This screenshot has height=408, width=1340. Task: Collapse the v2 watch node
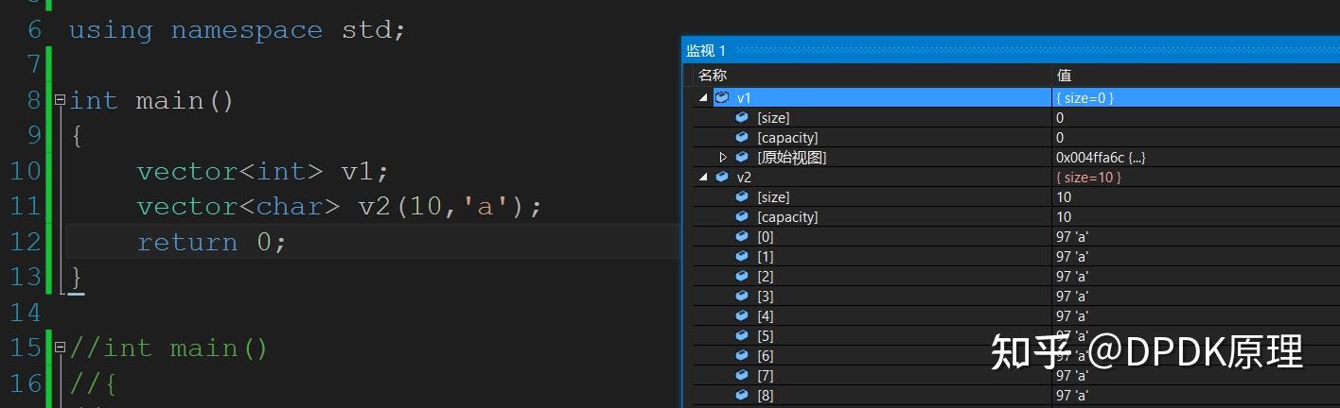pyautogui.click(x=703, y=177)
